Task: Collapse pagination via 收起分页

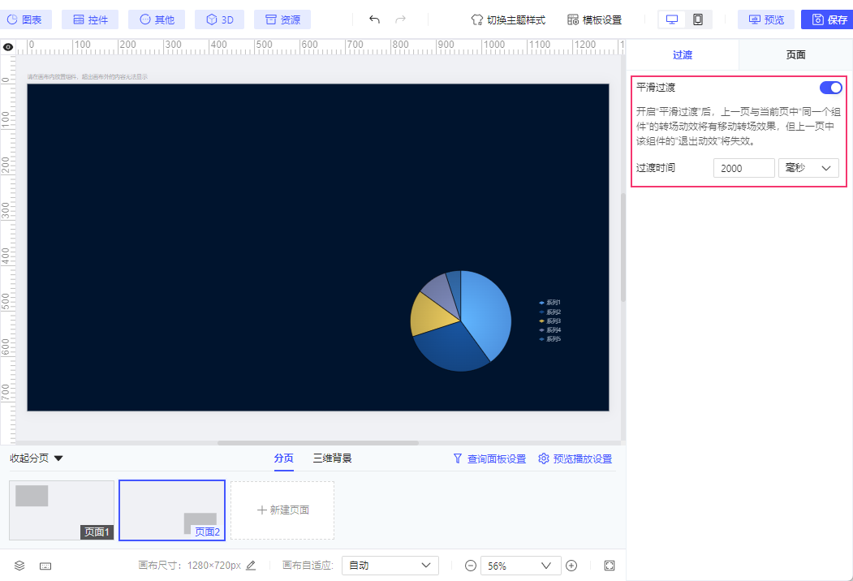Action: [x=37, y=458]
